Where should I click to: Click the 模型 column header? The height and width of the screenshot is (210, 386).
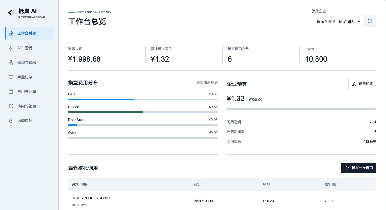(x=267, y=185)
